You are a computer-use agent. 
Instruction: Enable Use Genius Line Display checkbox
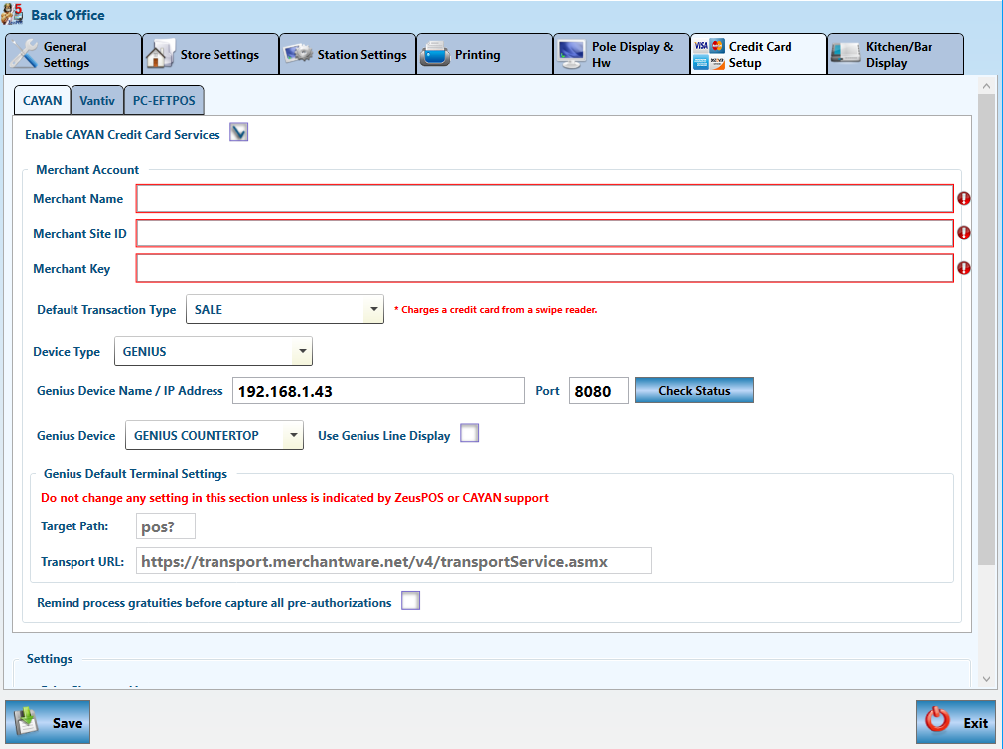point(470,434)
